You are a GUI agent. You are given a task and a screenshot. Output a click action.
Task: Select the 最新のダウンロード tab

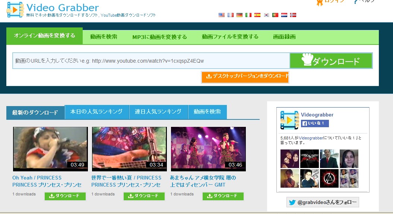[x=35, y=113]
